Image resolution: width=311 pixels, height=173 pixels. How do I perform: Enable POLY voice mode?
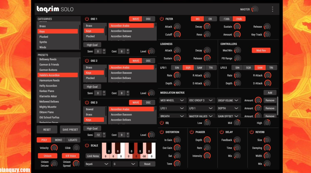pos(44,140)
